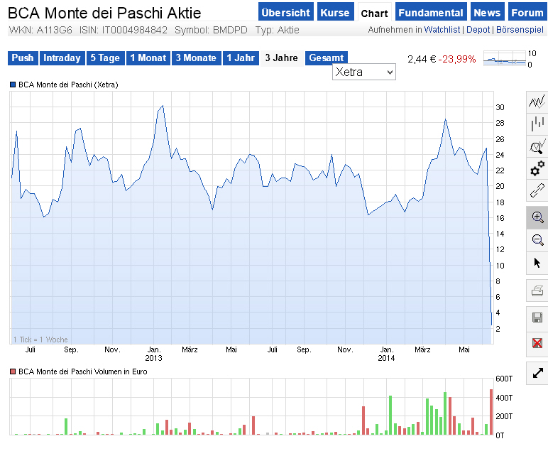Open the Fundamental tab

point(431,12)
